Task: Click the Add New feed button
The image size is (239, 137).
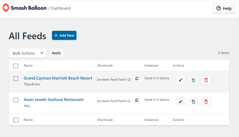Action: pyautogui.click(x=64, y=36)
